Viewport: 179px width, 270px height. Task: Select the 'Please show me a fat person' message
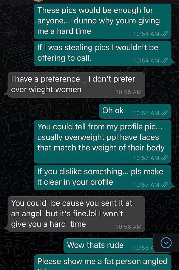tap(102, 262)
